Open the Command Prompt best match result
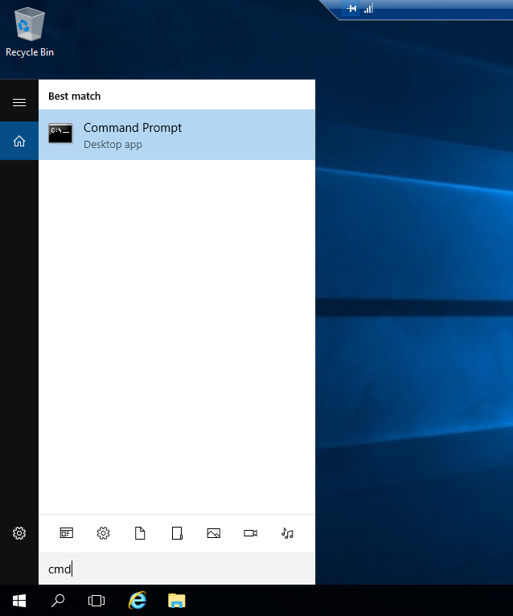 [177, 135]
